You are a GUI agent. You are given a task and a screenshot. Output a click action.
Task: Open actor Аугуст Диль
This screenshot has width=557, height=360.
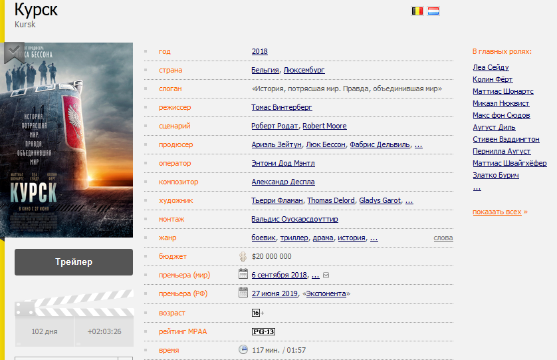494,127
